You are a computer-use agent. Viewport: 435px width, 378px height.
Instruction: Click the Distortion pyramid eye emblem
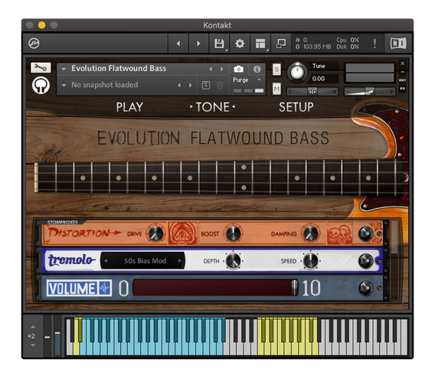[x=182, y=233]
